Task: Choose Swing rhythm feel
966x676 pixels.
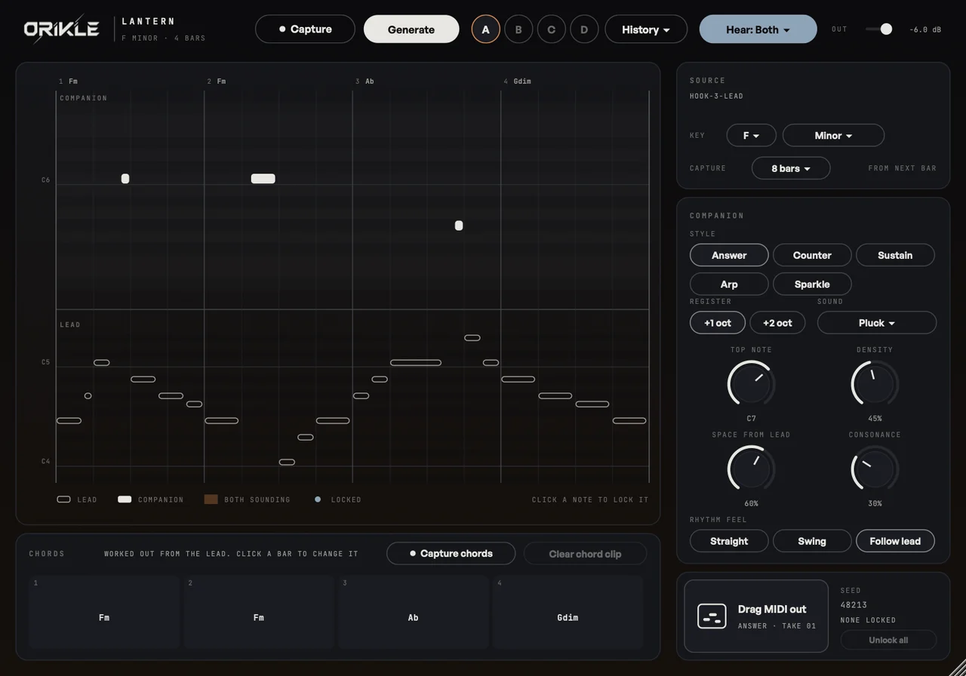Action: pos(812,541)
